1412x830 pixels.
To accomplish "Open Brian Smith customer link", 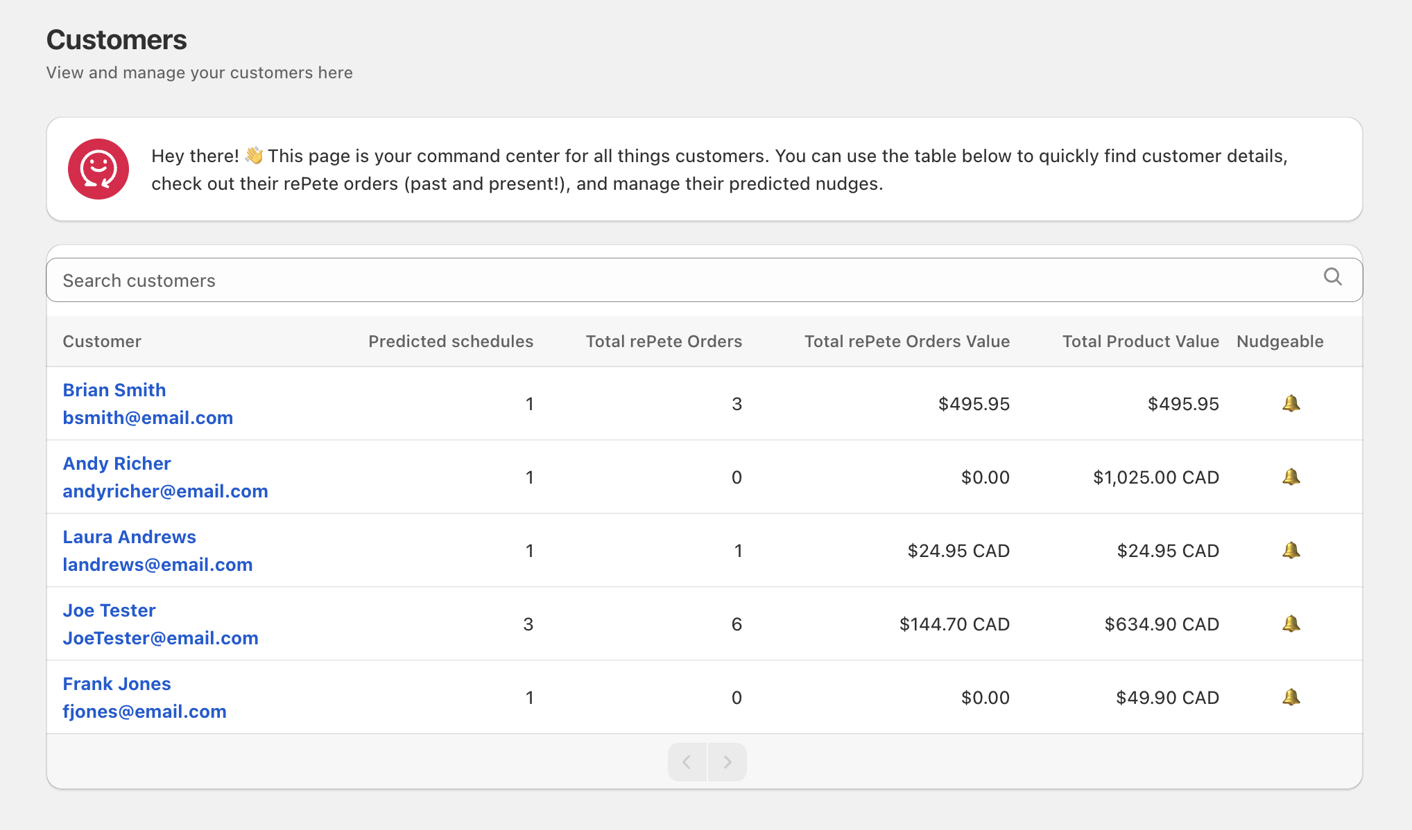I will tap(114, 390).
